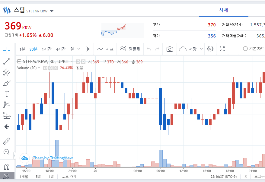Image resolution: width=265 pixels, height=182 pixels.
Task: Switch chart to fullscreen mode
Action: (x=222, y=49)
